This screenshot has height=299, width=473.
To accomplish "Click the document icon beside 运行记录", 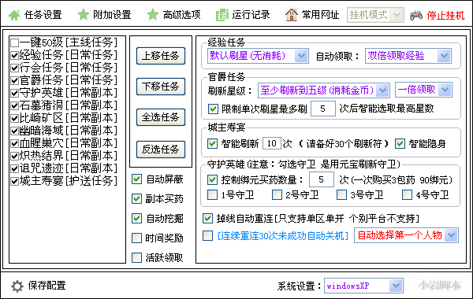I will coord(222,15).
